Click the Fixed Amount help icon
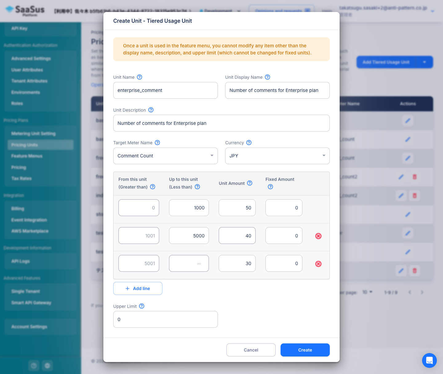Screen dimensions: 443x374 pyautogui.click(x=270, y=187)
